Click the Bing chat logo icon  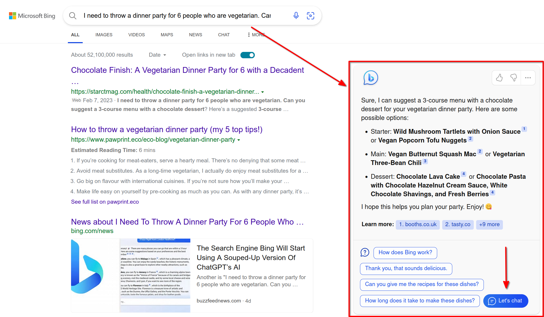point(370,78)
